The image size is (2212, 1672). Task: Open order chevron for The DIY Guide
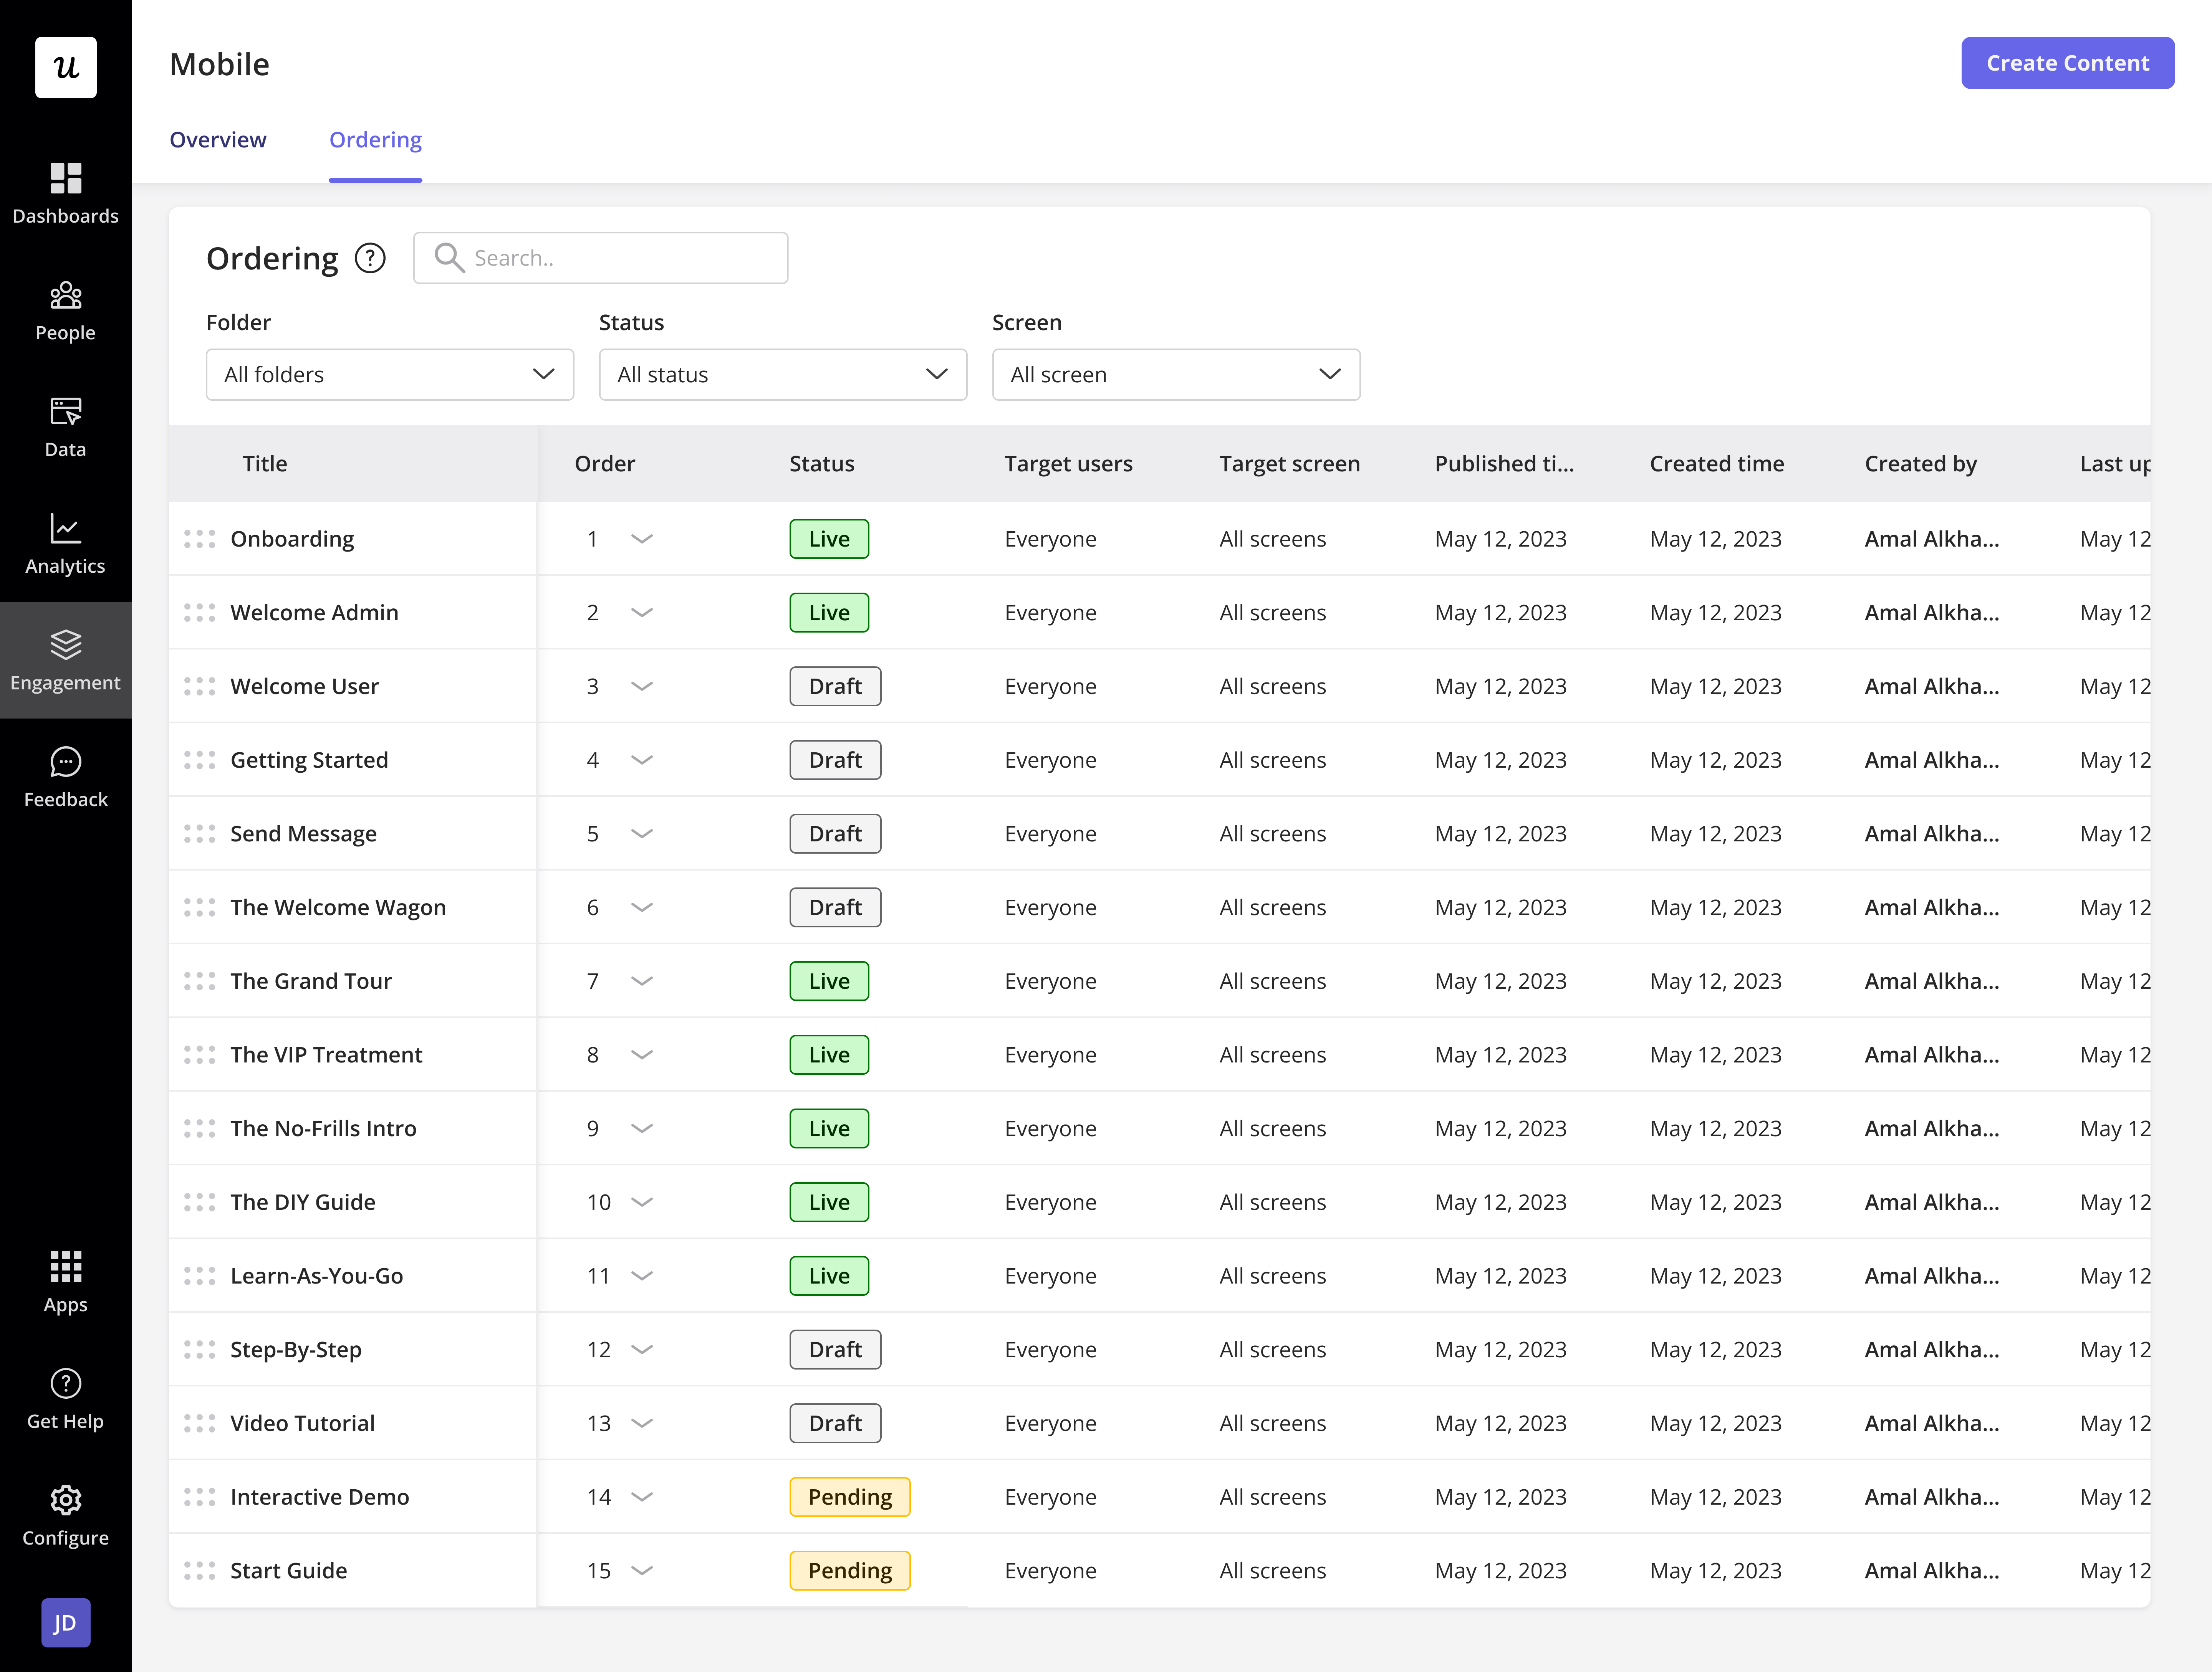[x=642, y=1202]
